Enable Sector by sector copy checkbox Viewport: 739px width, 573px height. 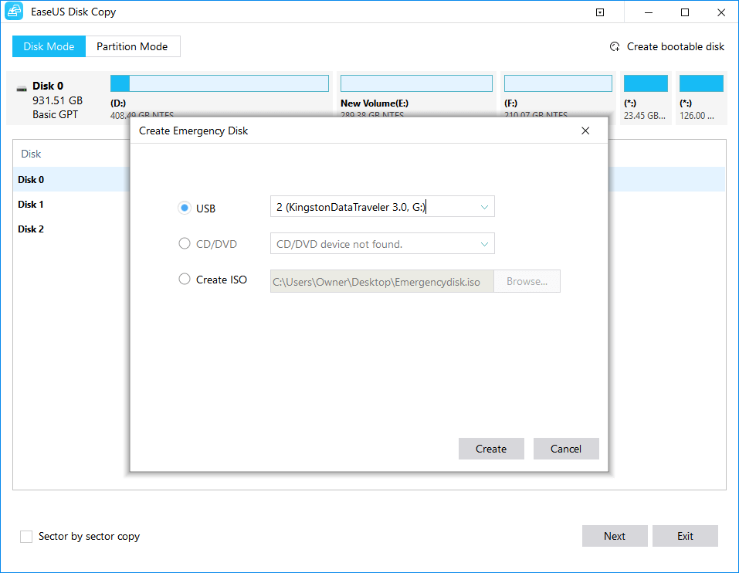pyautogui.click(x=26, y=536)
